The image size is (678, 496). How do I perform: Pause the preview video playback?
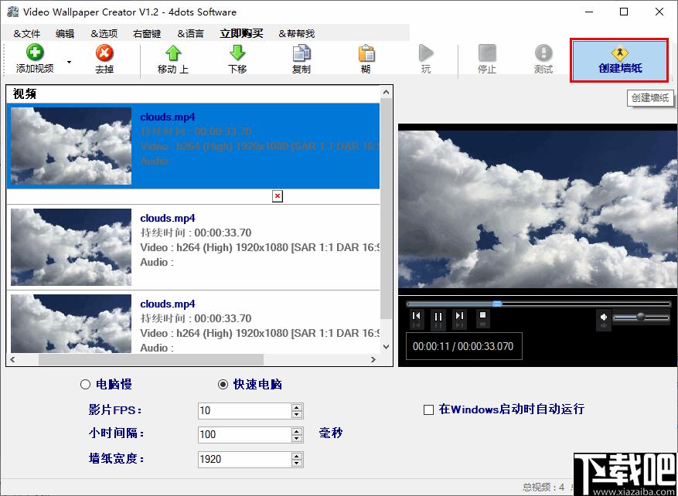point(438,316)
